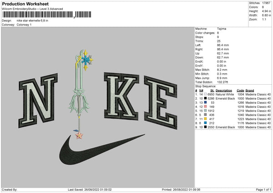Select the 'Stop Sequence:' heading

(x=206, y=86)
